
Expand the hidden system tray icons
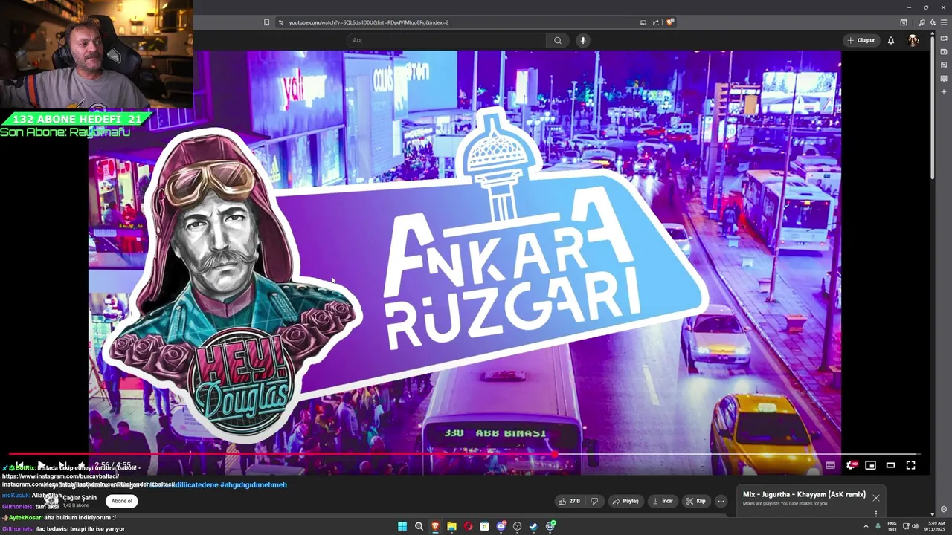point(866,526)
